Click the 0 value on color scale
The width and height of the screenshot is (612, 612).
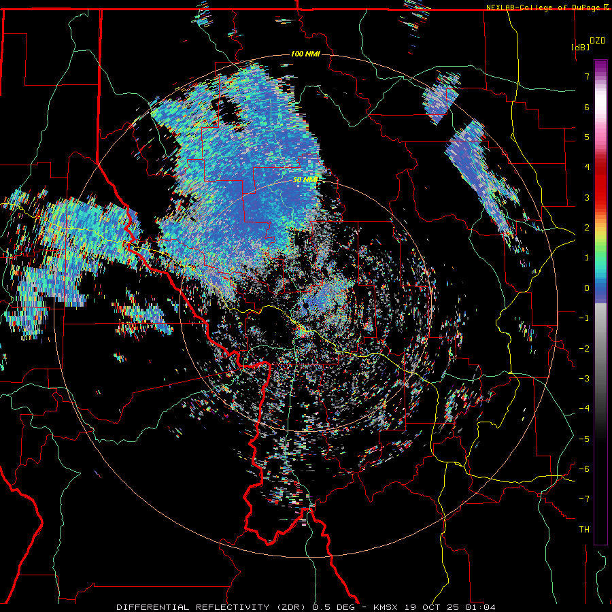pyautogui.click(x=587, y=288)
